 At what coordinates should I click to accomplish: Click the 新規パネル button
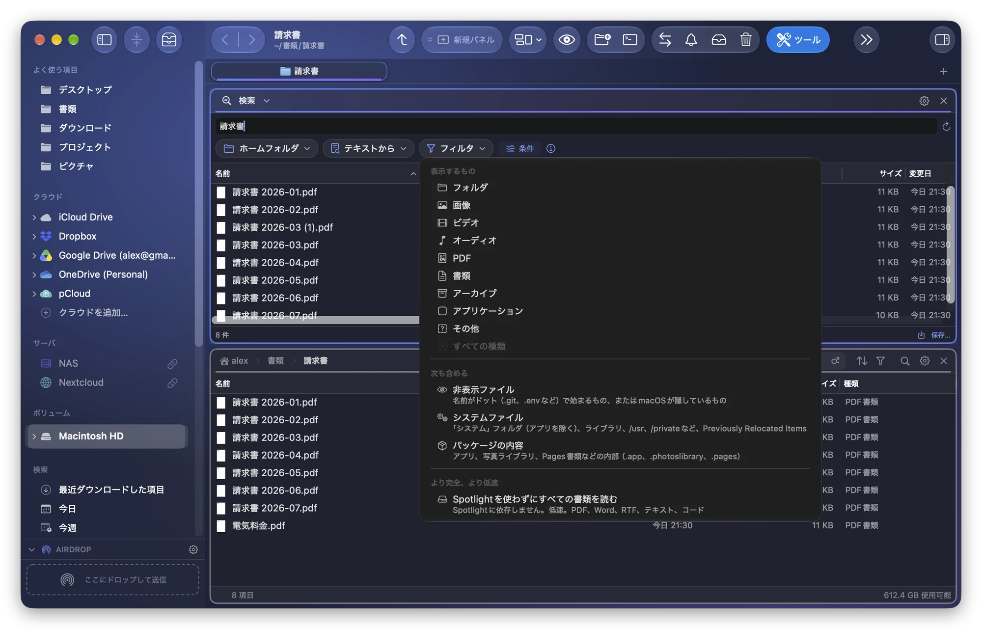tap(462, 40)
